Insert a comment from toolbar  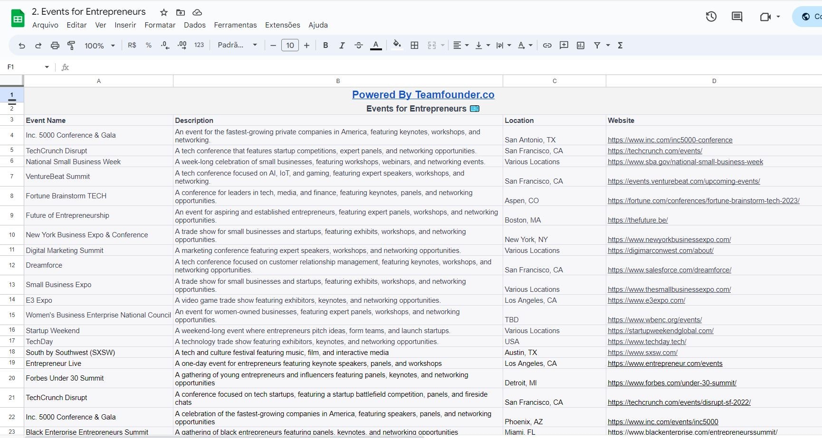pos(564,46)
